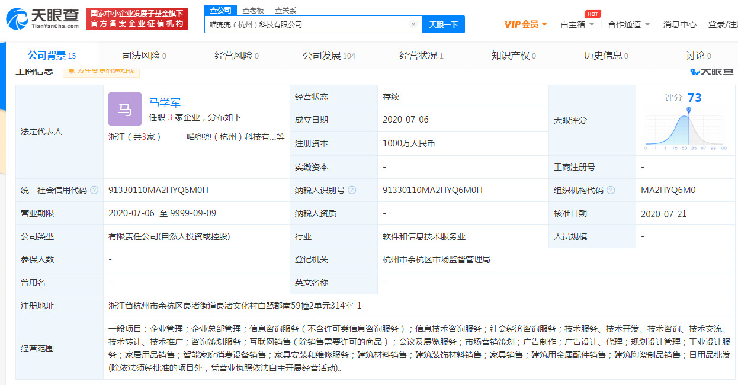Click help icon next to 纳税人识别号
The height and width of the screenshot is (385, 738).
(x=352, y=190)
